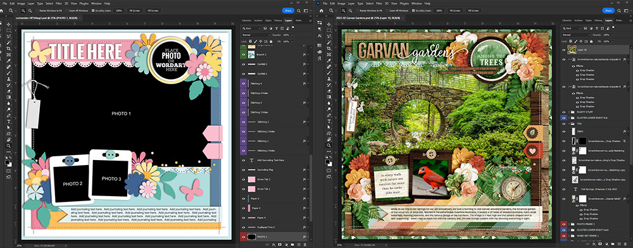The width and height of the screenshot is (633, 248).
Task: Select the Magic Wand tool in left window
Action: 8,42
